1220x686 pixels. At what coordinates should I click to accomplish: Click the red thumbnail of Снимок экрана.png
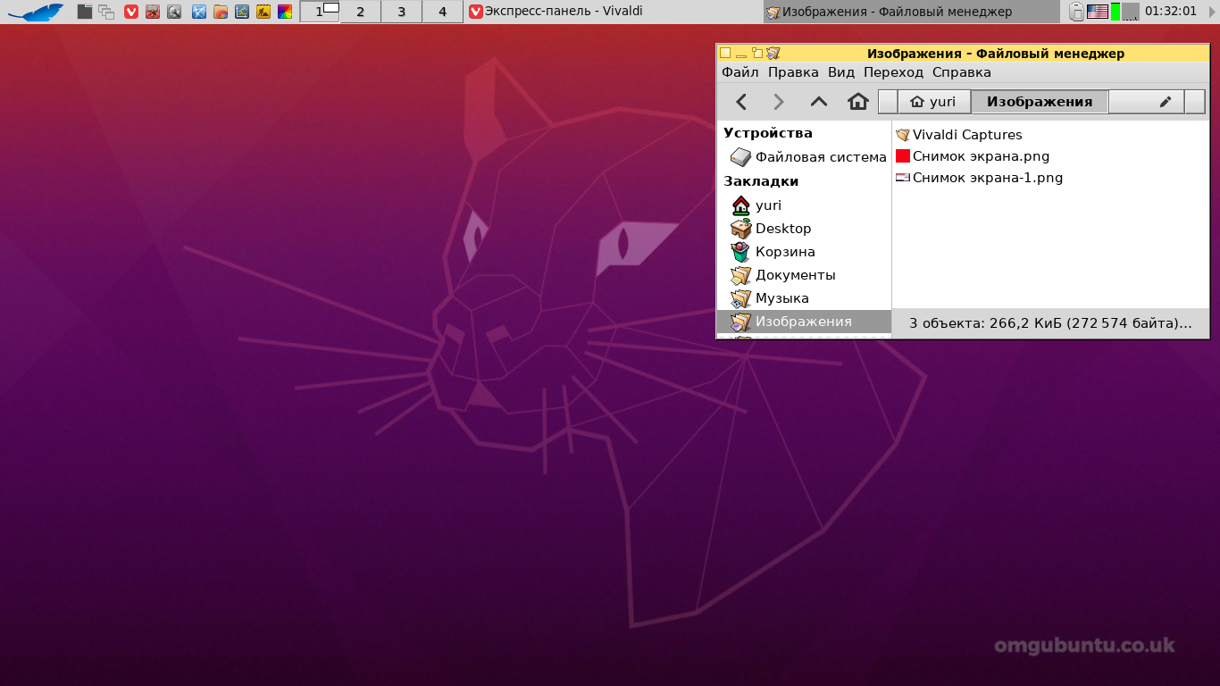click(903, 156)
